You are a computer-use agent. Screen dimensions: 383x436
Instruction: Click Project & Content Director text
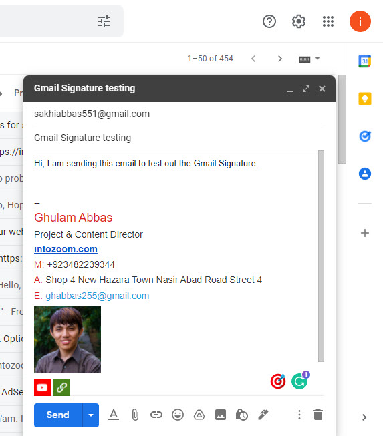pyautogui.click(x=88, y=234)
